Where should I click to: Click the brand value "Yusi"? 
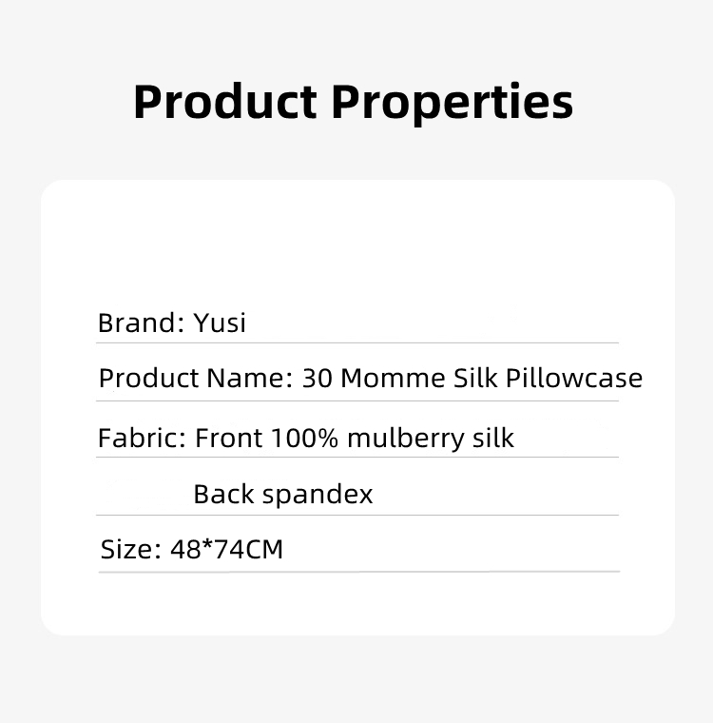click(x=220, y=323)
